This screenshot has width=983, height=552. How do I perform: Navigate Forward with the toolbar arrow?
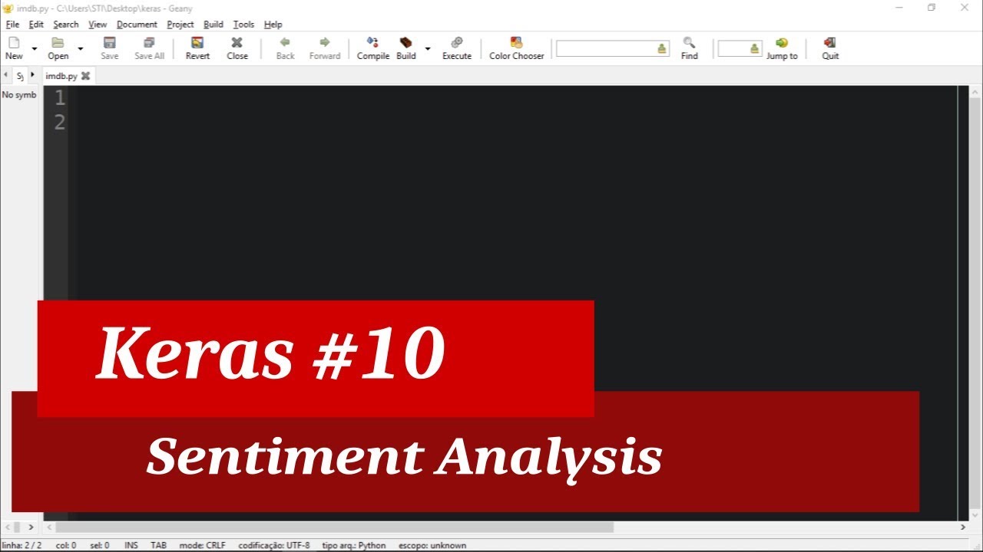pyautogui.click(x=325, y=48)
